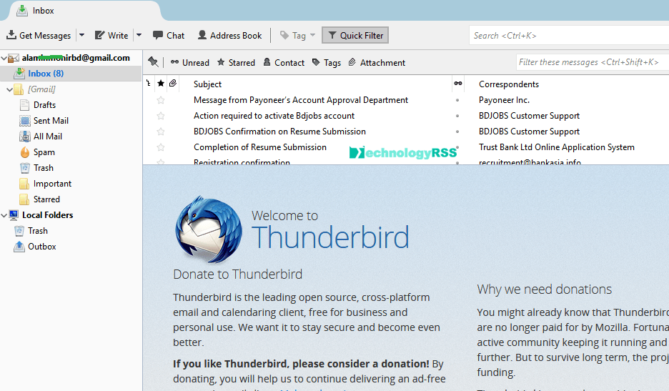Select the Sent Mail folder

[x=50, y=121]
